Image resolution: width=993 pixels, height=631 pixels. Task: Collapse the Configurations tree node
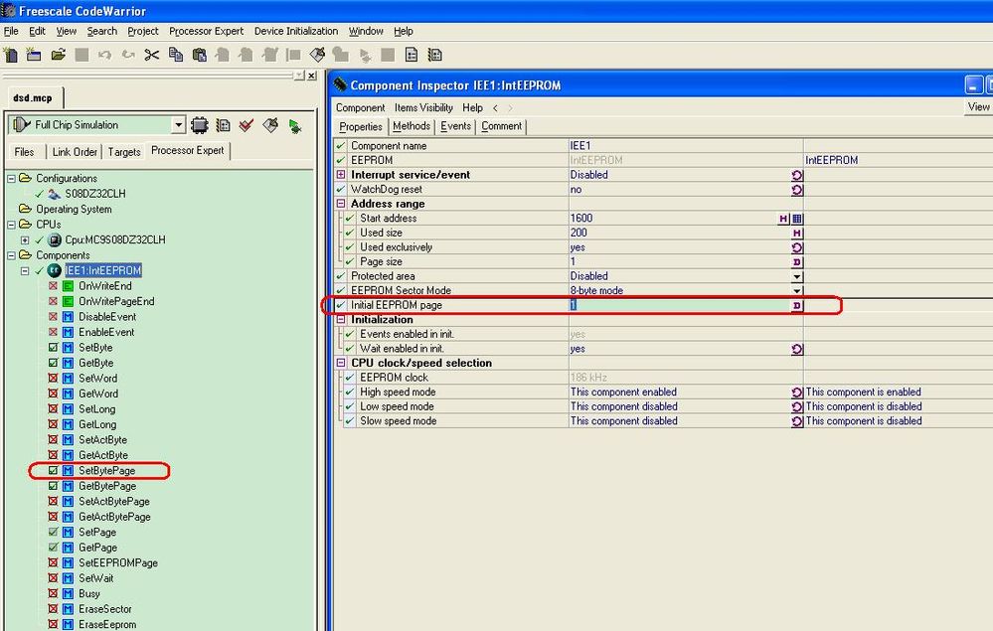pos(11,179)
